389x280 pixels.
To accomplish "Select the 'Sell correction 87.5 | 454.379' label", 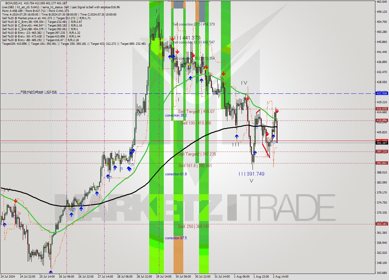I will point(194,24).
